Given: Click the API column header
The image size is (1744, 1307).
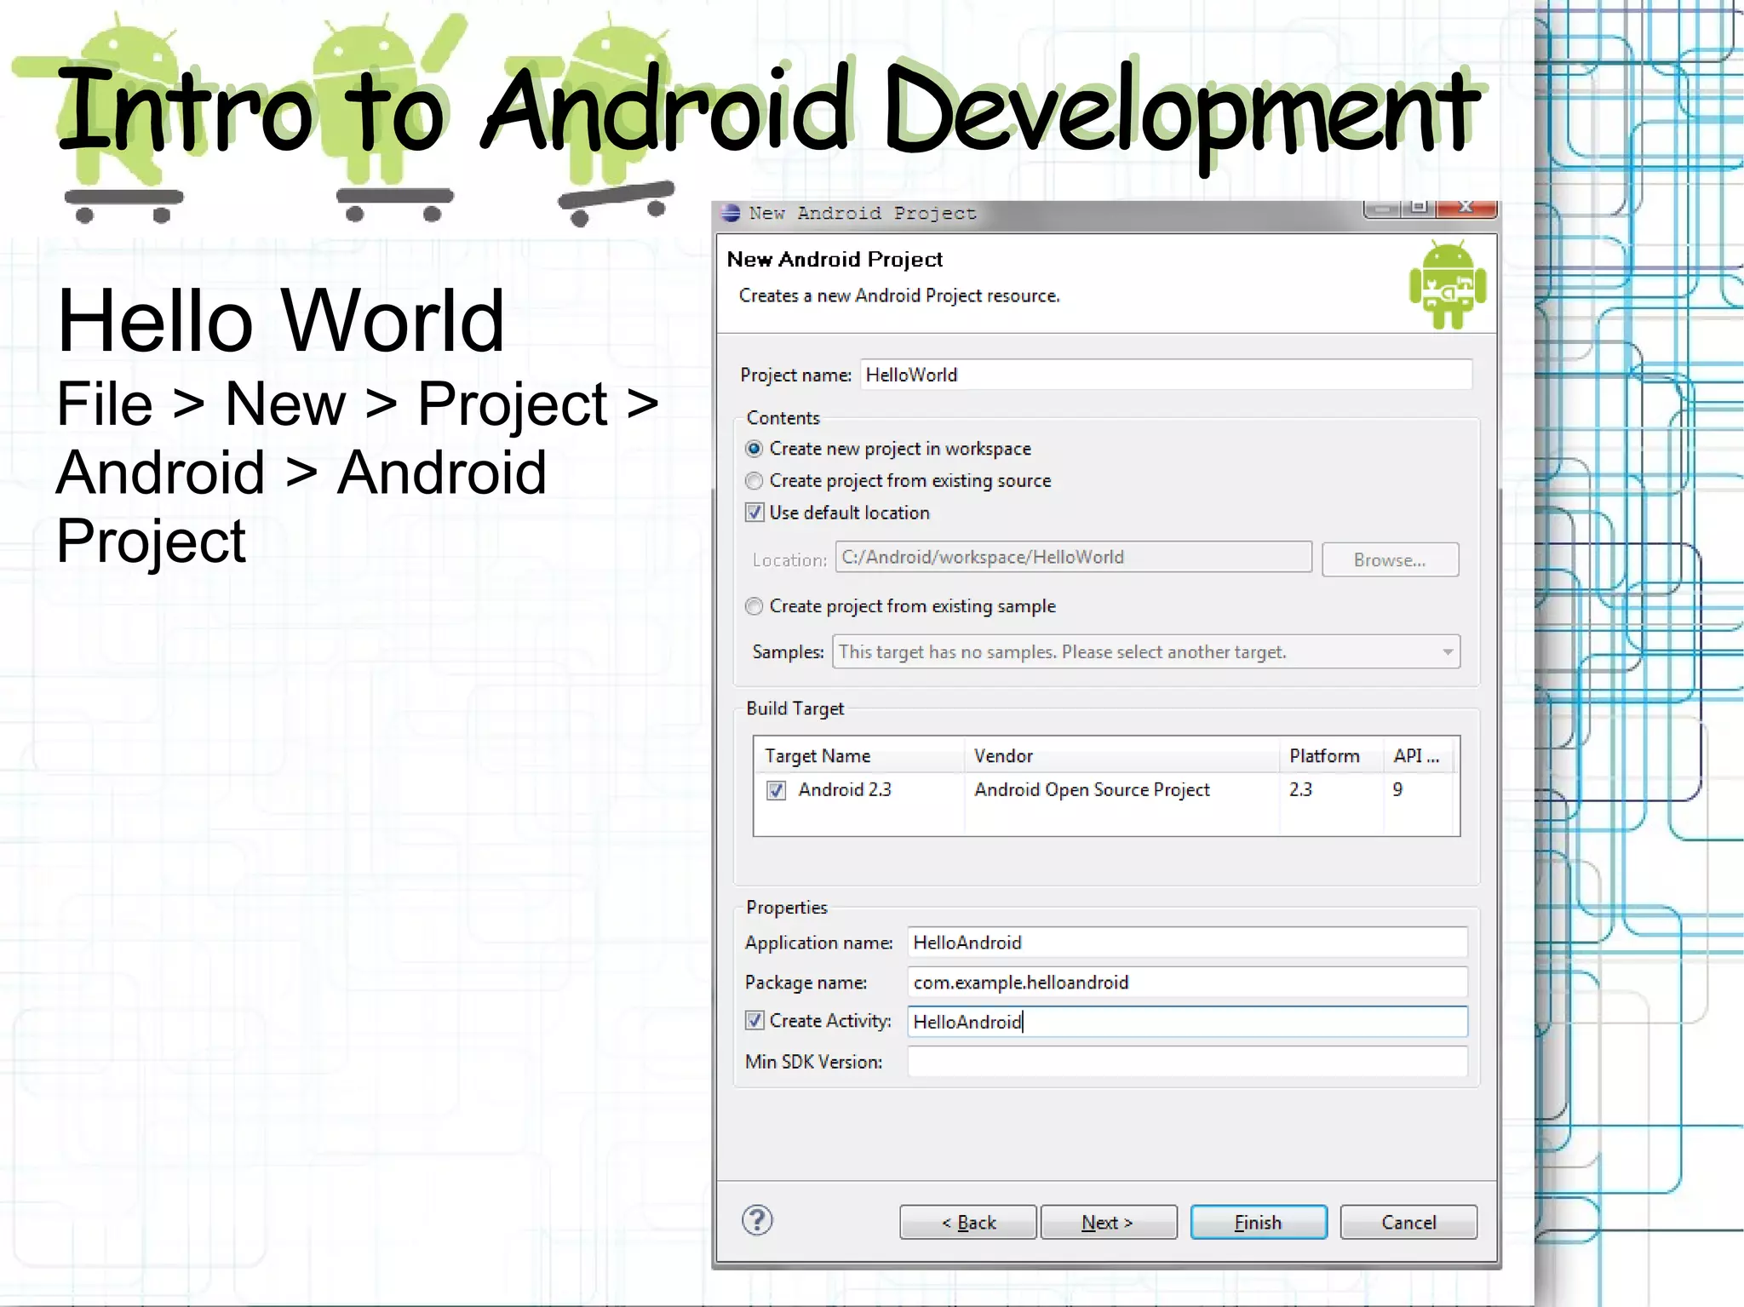Looking at the screenshot, I should click(1417, 755).
